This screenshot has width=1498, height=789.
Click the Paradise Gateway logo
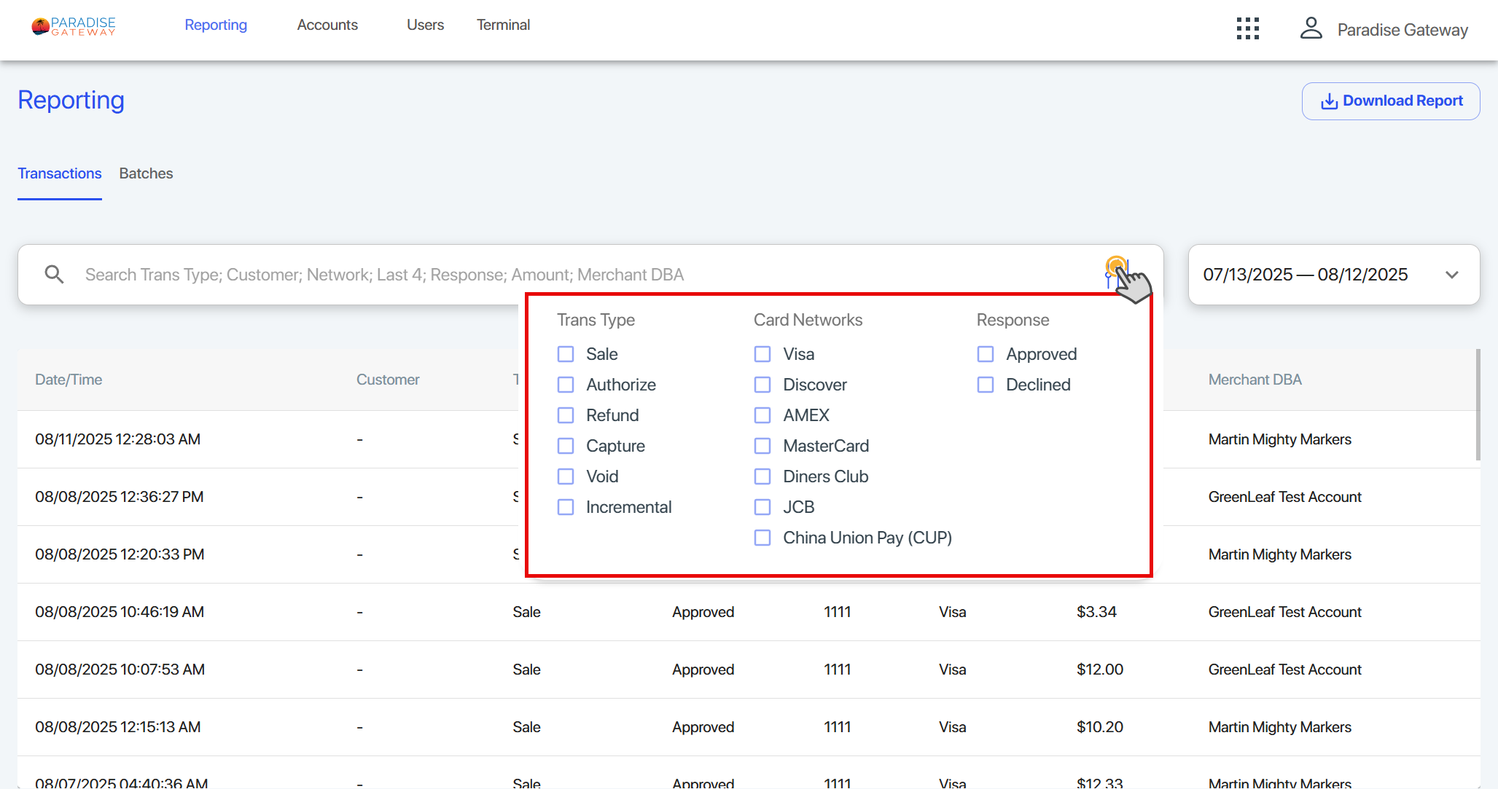point(74,26)
